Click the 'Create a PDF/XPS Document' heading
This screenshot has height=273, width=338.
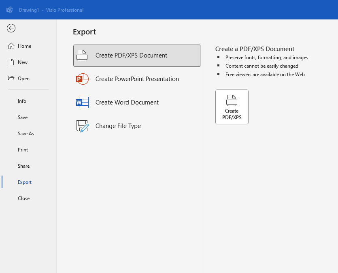click(255, 49)
